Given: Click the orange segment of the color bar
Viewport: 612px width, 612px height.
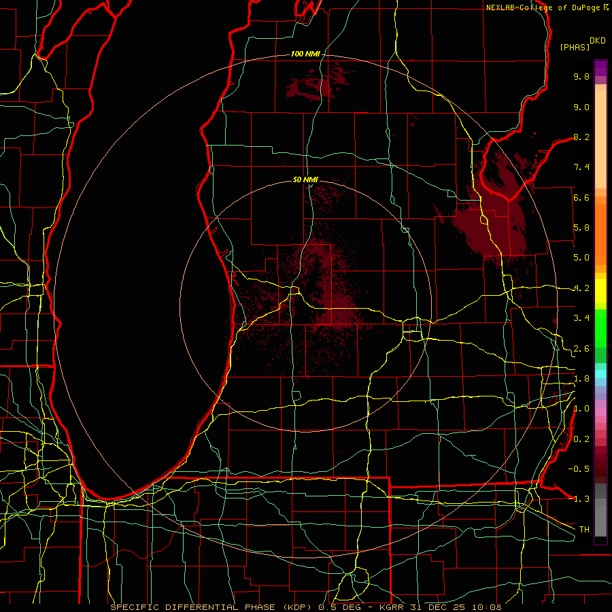Looking at the screenshot, I should coord(600,234).
